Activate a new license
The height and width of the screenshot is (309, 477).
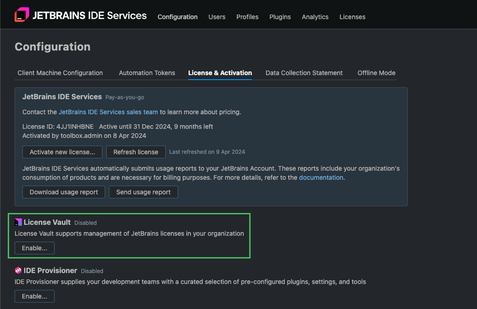tap(62, 152)
